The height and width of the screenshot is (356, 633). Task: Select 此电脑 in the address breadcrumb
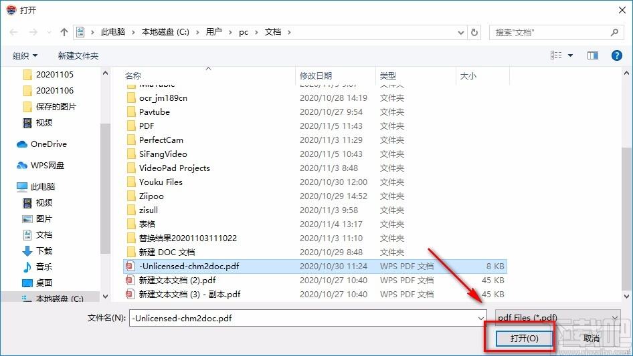point(113,32)
